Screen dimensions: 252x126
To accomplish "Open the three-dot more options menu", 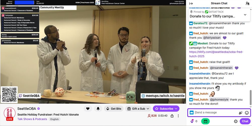I will [x=178, y=116].
